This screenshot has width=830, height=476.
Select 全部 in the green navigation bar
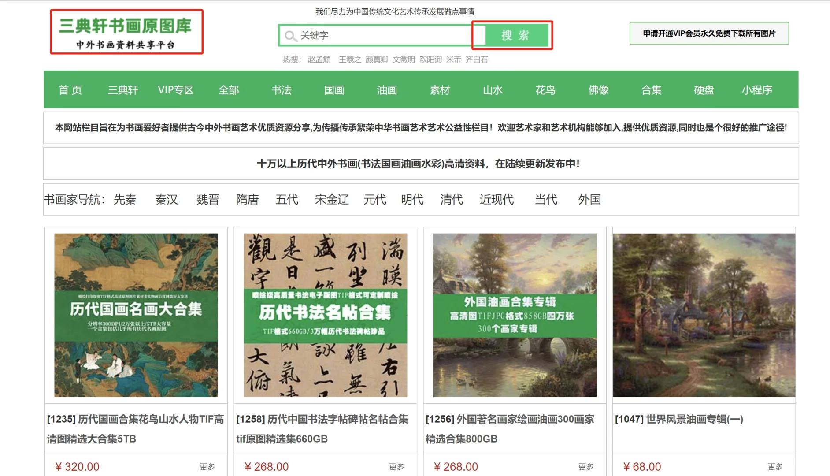click(x=229, y=90)
